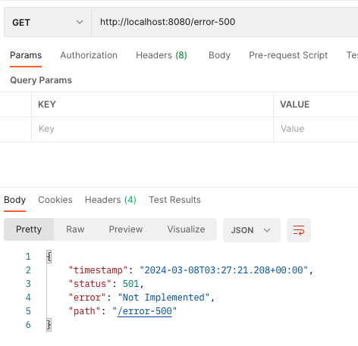Open the request Headers (8) tab
The width and height of the screenshot is (358, 346).
pos(162,55)
